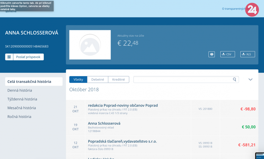
Task: Click the account image placeholder
Action: coord(90,45)
